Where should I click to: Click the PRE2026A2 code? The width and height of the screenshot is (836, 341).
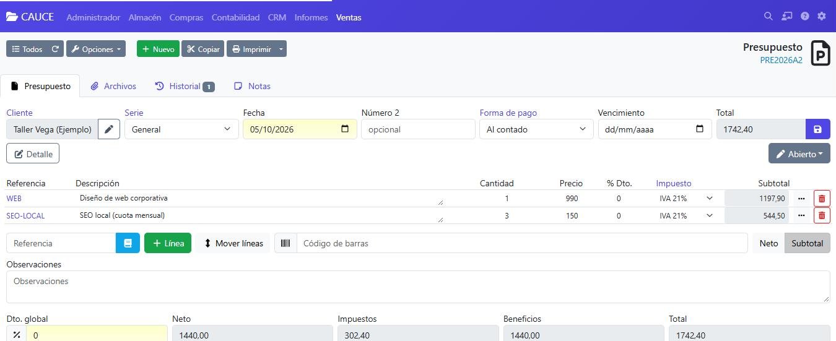click(x=782, y=60)
